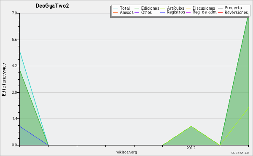Screen dimensions: 253x156
Task: Click the blue Registros color line in legend
Action: [163, 12]
